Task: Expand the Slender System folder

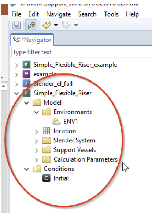Action: pos(36,141)
